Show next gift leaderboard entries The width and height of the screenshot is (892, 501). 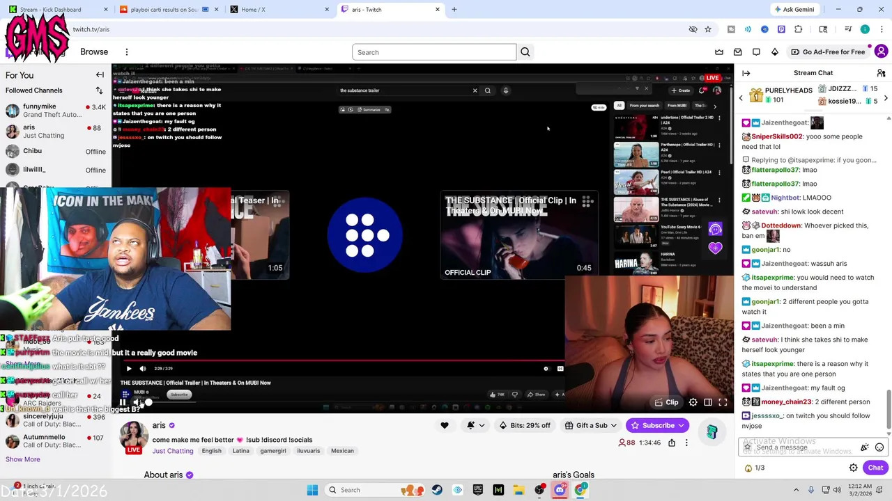[x=886, y=98]
